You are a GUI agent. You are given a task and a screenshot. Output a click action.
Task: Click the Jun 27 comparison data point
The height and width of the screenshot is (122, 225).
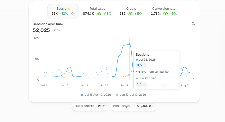129,75
